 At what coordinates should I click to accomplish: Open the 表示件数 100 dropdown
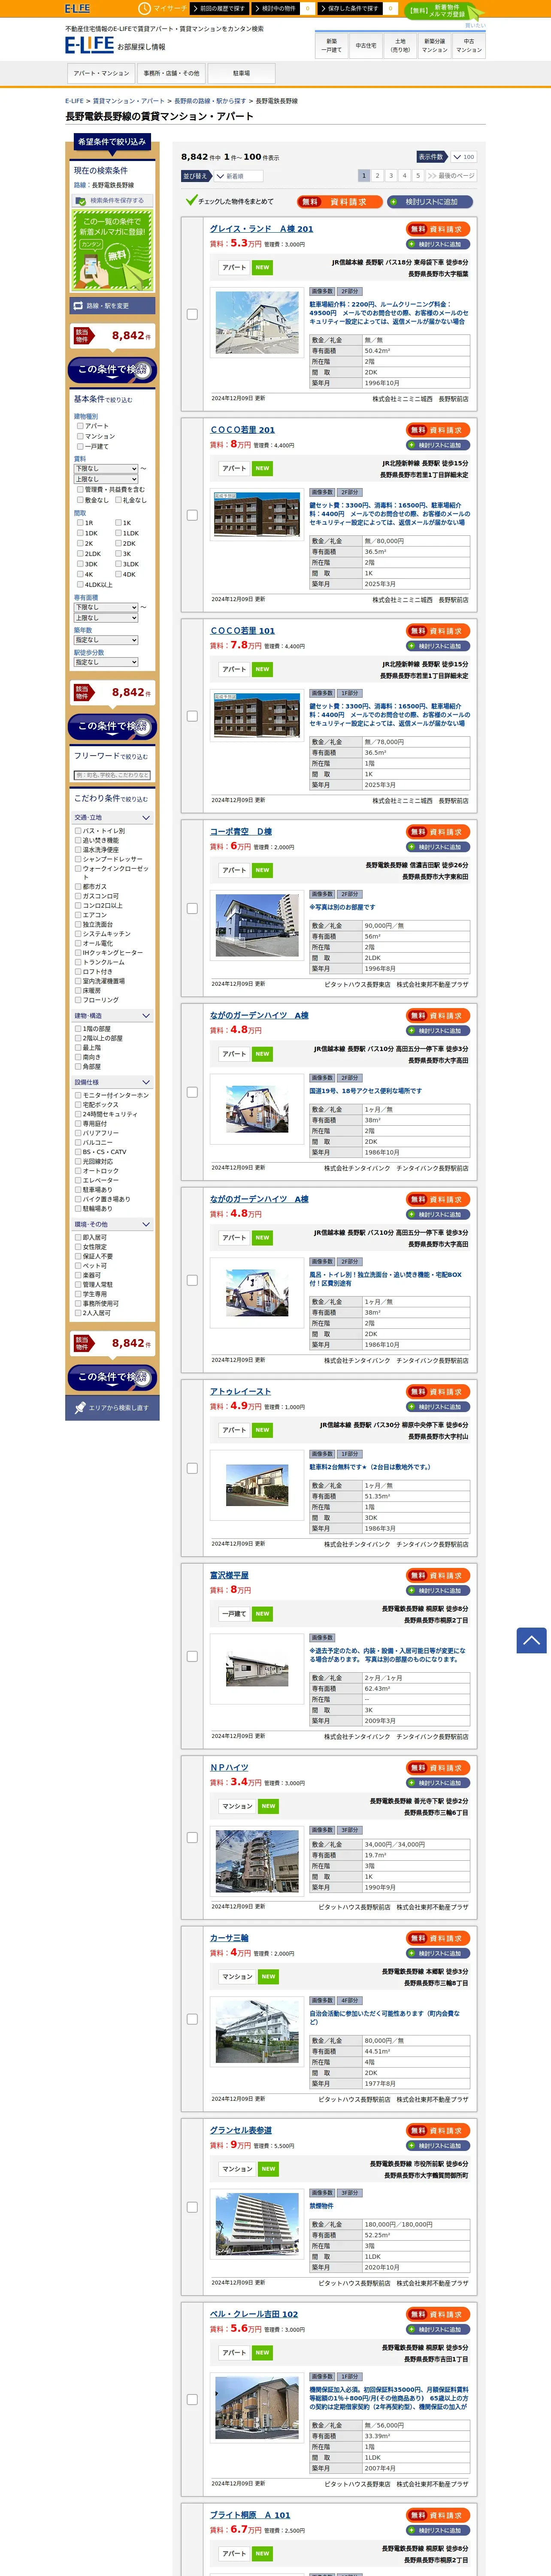pos(463,157)
